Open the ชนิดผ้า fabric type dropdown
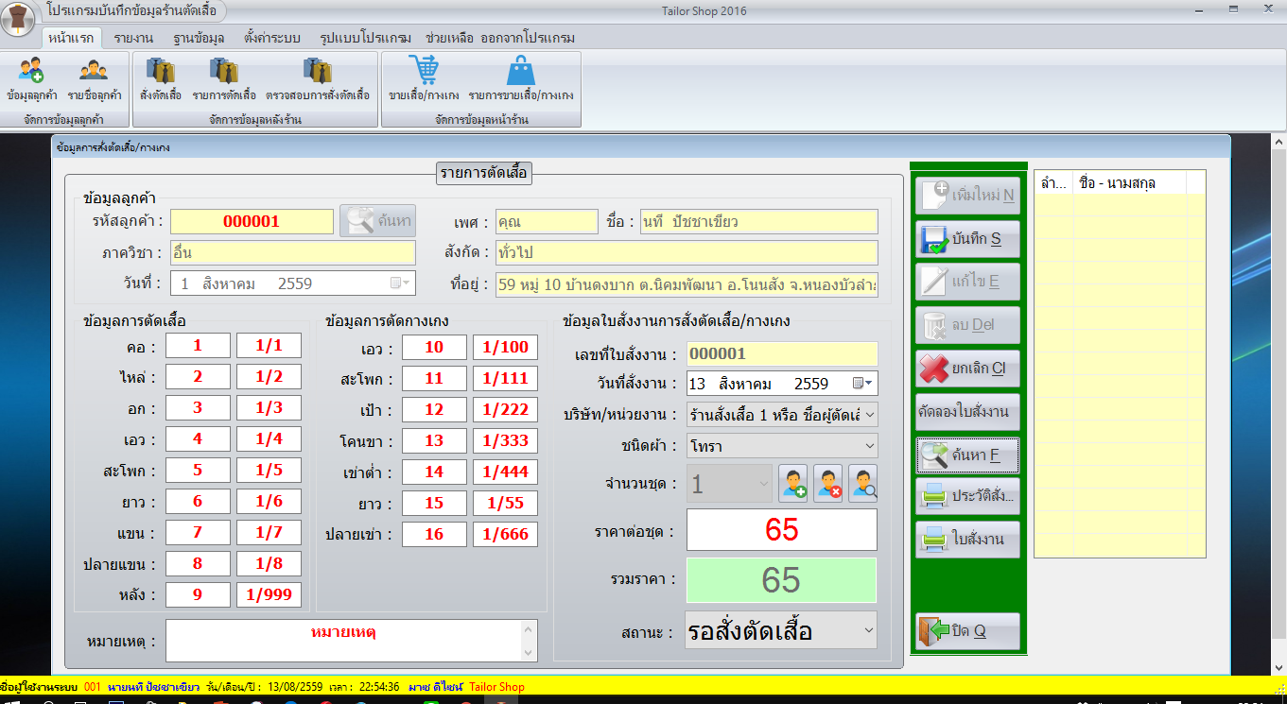 tap(869, 445)
